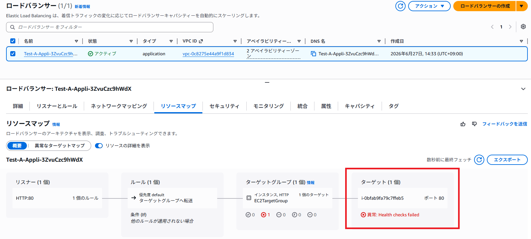Collapse the load balancer details panel
Screen dimensions: 531x239
[523, 89]
